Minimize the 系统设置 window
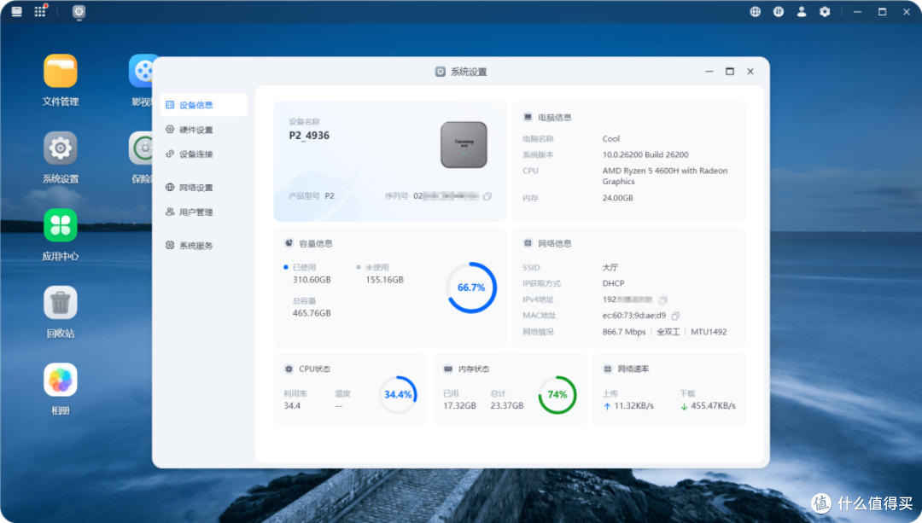This screenshot has height=523, width=922. (x=709, y=71)
